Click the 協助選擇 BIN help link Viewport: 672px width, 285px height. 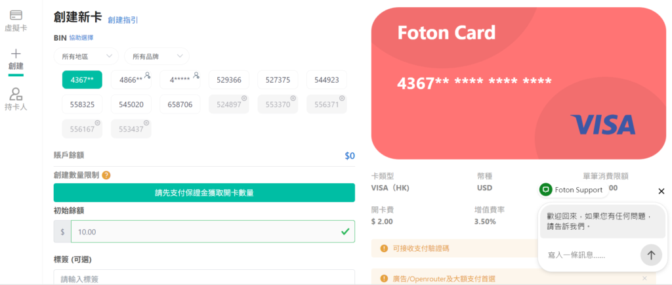(x=81, y=37)
